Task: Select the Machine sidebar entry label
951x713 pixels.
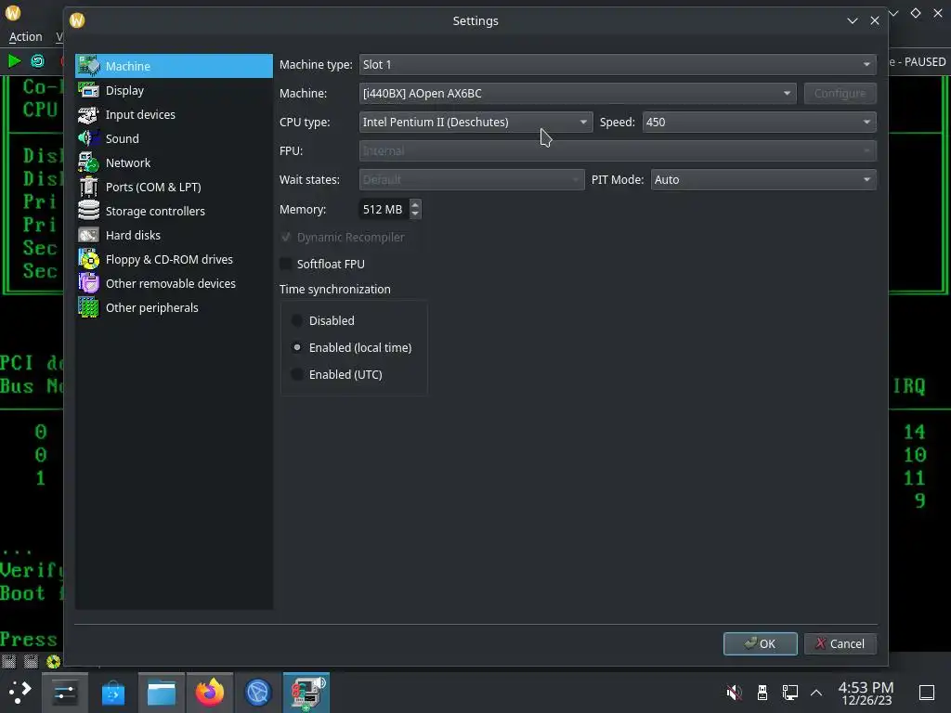Action: click(x=128, y=66)
